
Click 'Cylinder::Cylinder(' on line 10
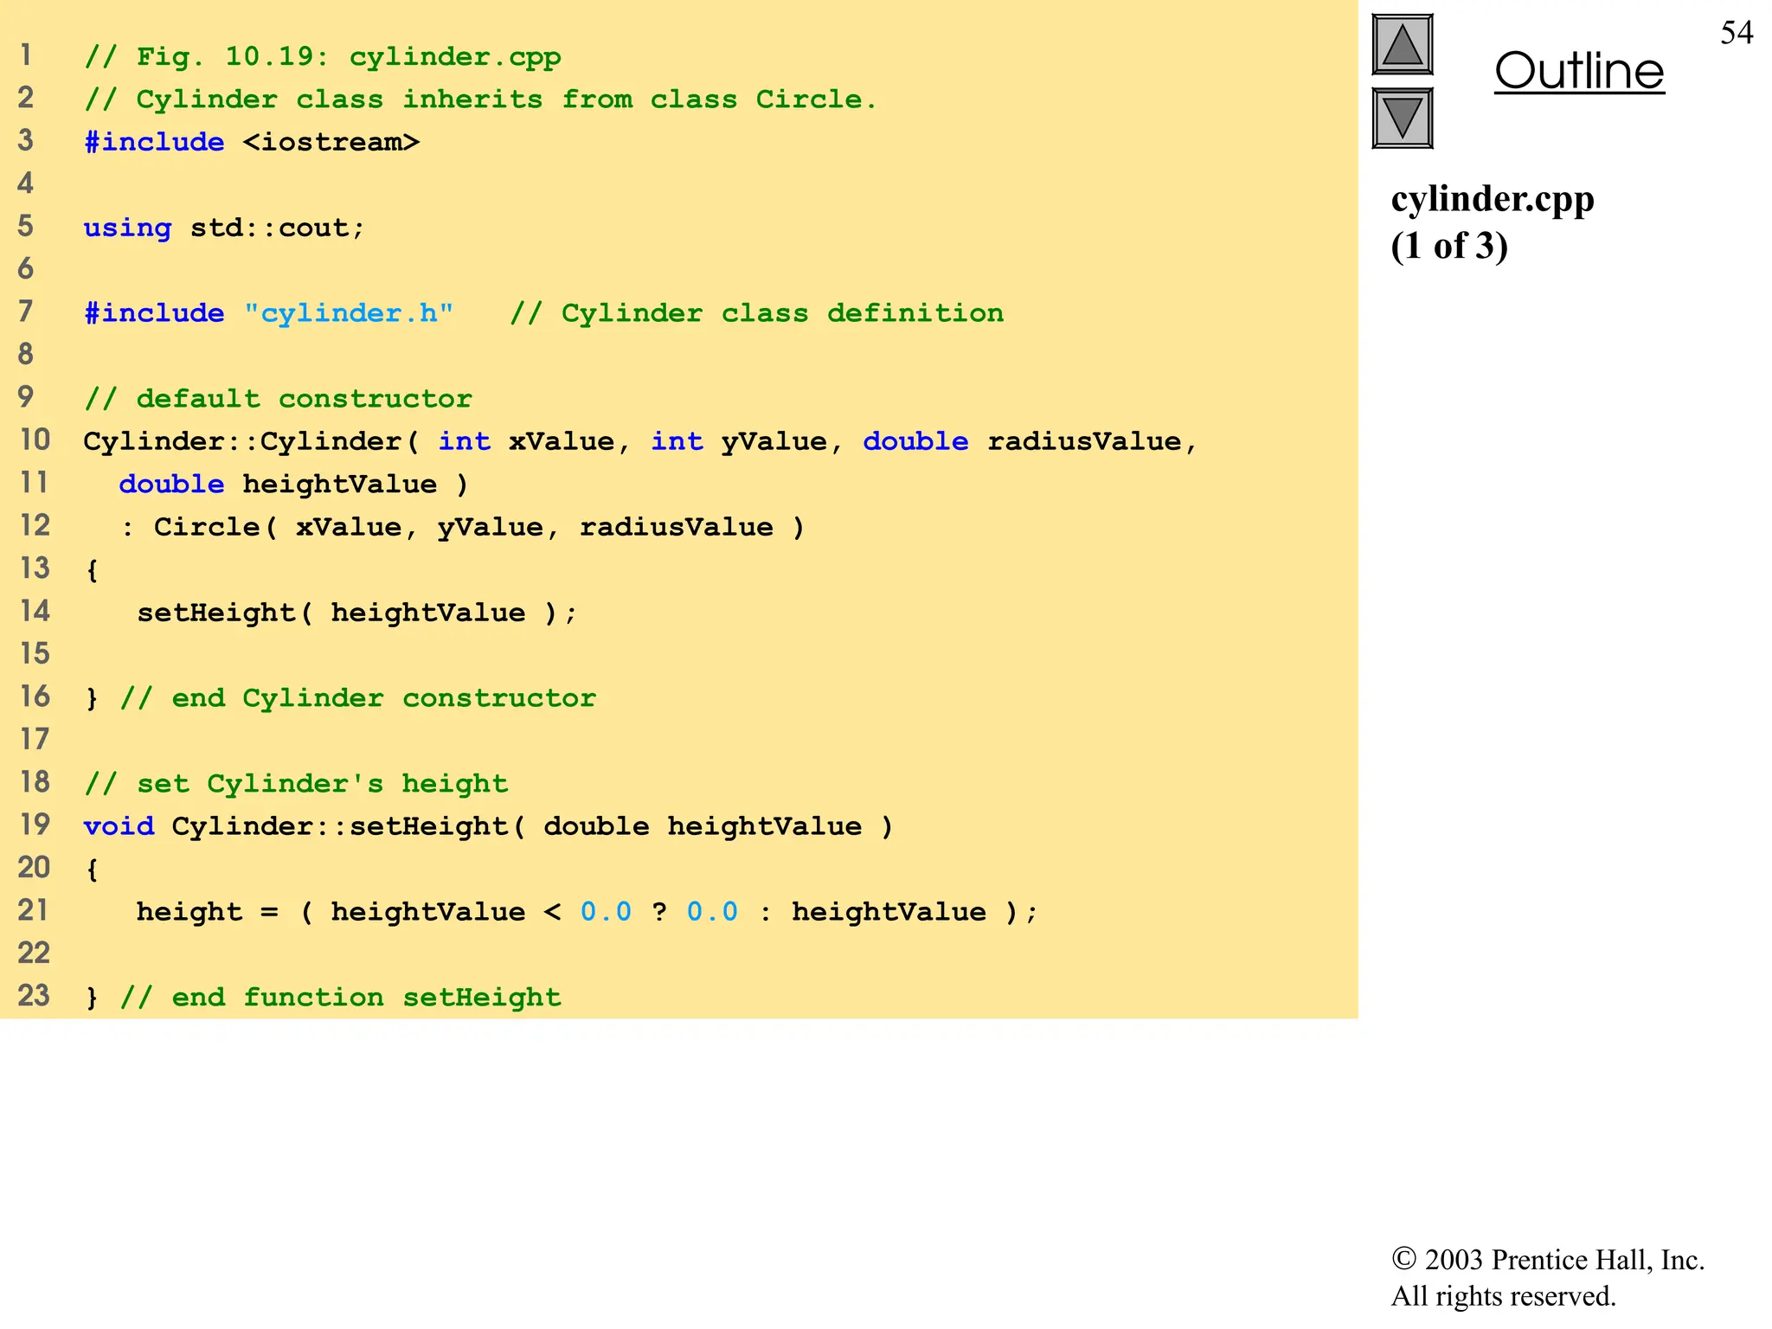[252, 441]
